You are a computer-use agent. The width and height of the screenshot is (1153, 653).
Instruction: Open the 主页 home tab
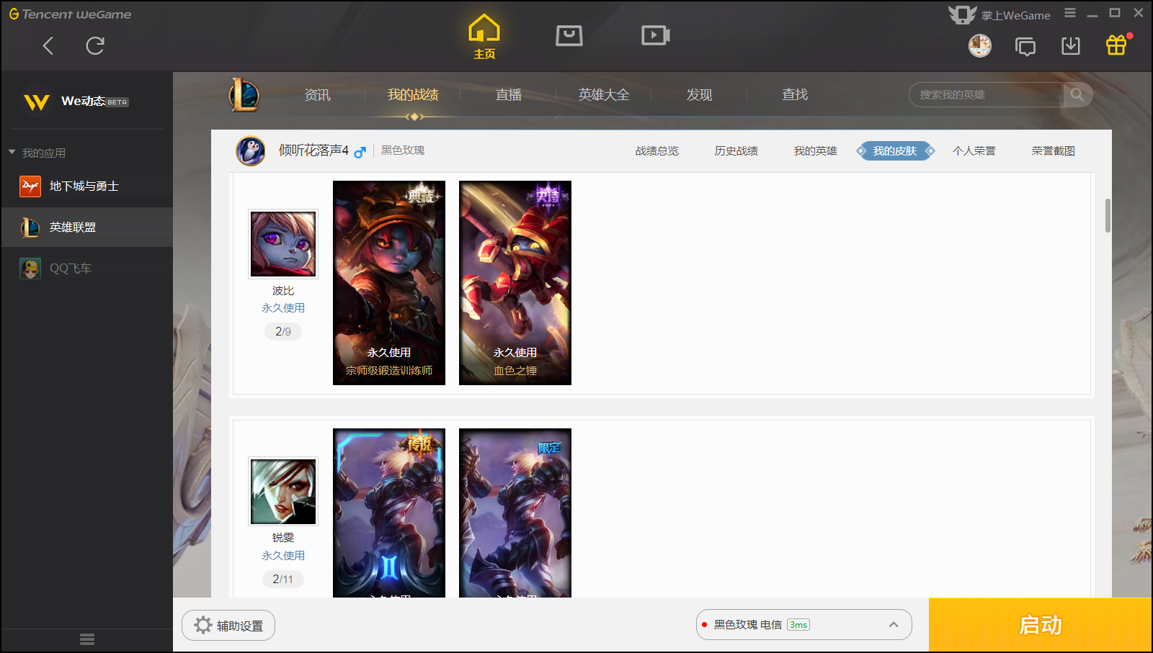(x=484, y=37)
